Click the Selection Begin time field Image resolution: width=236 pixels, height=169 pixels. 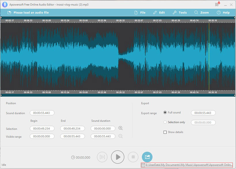(x=42, y=129)
